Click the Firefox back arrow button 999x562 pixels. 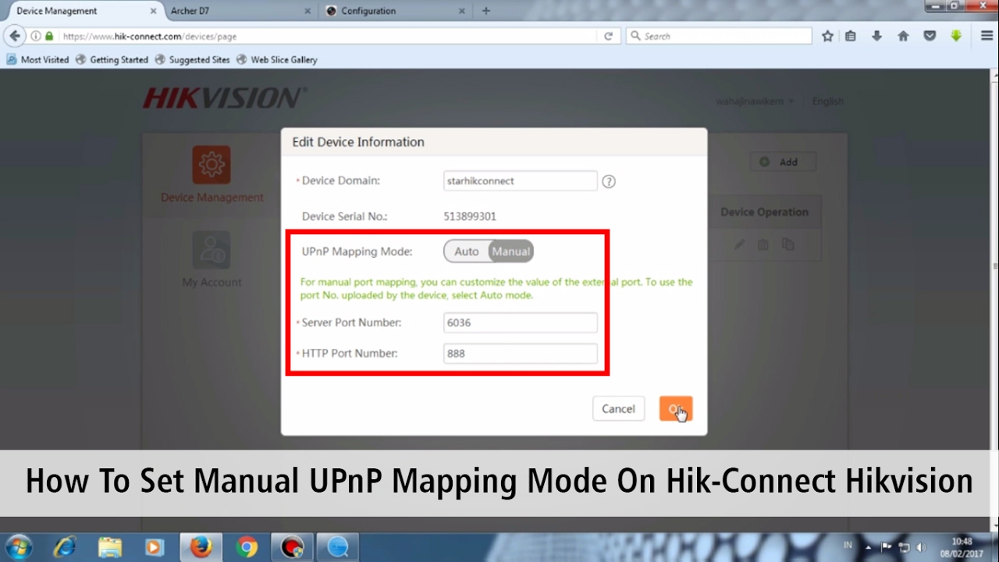pos(14,36)
